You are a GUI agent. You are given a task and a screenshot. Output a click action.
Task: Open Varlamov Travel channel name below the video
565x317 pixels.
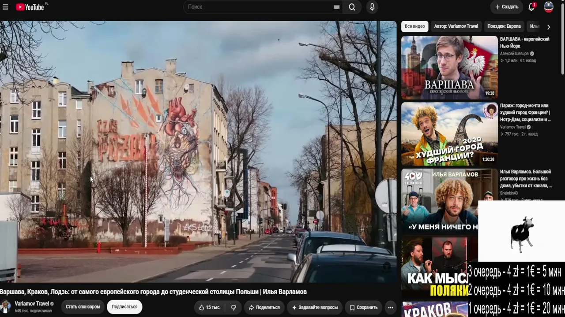click(32, 304)
